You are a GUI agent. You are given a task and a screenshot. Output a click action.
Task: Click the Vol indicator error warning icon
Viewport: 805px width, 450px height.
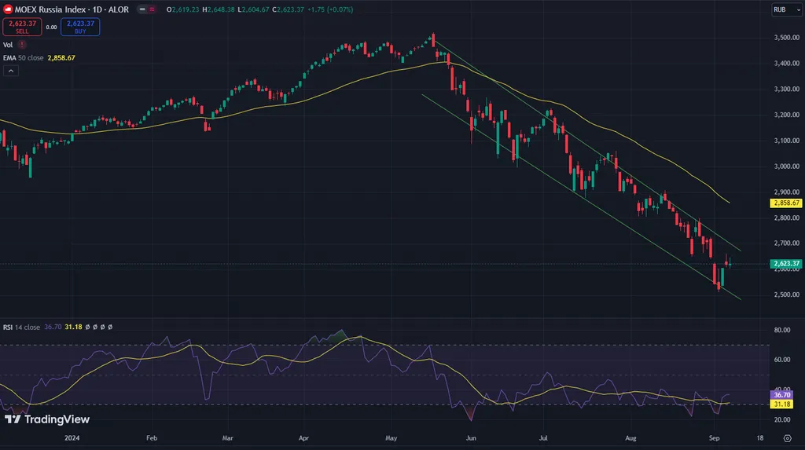[x=22, y=45]
